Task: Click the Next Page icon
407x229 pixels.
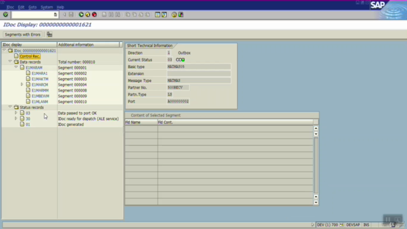Action: coord(141,15)
